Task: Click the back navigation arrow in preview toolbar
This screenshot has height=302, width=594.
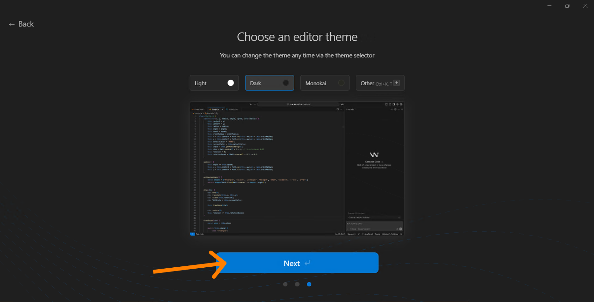Action: tap(251, 104)
